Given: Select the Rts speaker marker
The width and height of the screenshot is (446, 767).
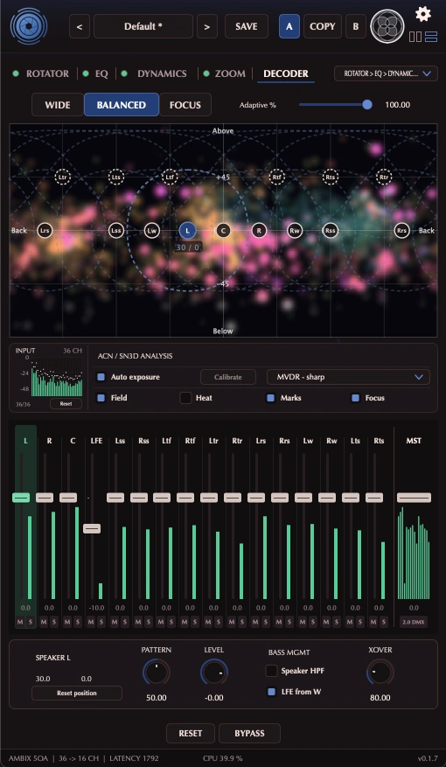Looking at the screenshot, I should (x=331, y=177).
